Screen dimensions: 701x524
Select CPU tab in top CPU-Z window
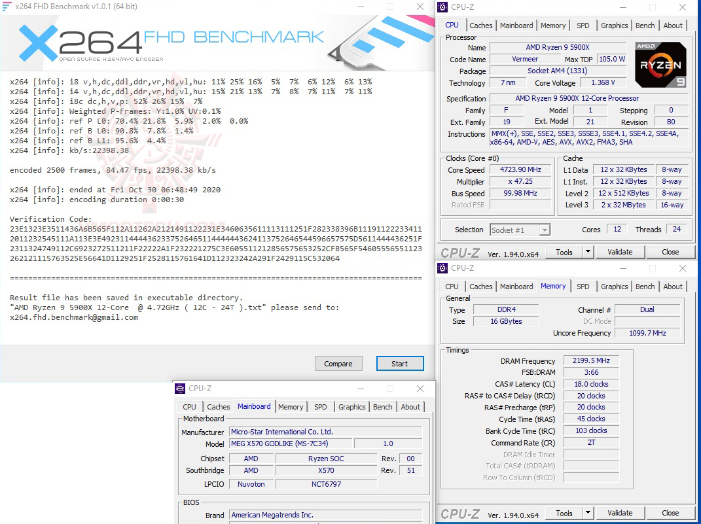(x=452, y=25)
